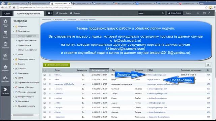The image size is (216, 121).
Task: Bookmark page with star icon
Action: [206, 7]
